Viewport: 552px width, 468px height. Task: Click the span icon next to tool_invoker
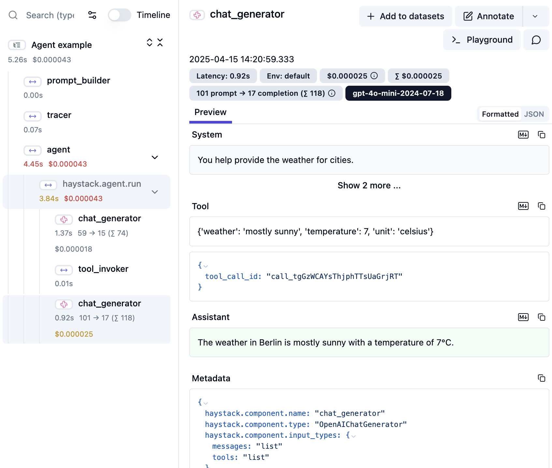click(x=64, y=270)
